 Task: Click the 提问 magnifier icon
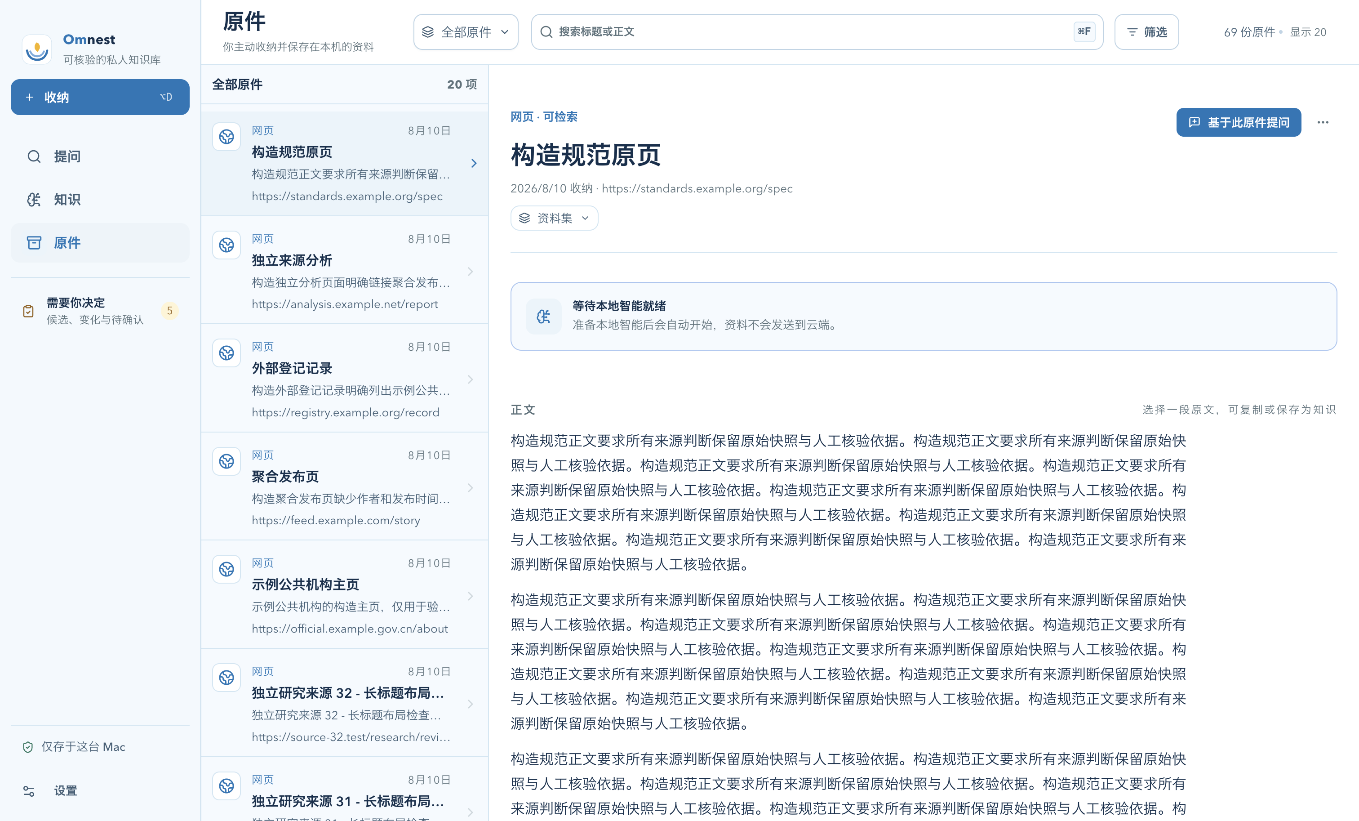click(34, 156)
